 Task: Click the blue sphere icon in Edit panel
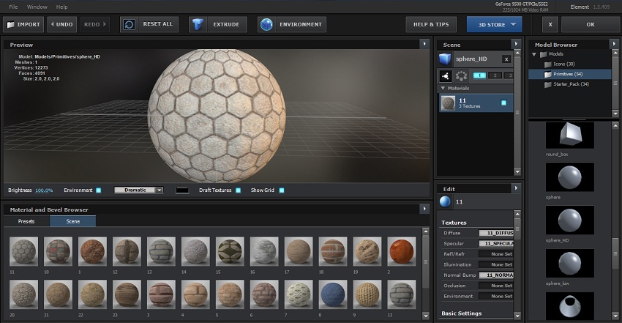pyautogui.click(x=445, y=201)
